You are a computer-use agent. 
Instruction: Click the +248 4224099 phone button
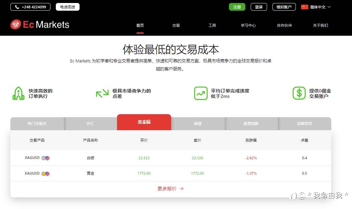pos(30,7)
